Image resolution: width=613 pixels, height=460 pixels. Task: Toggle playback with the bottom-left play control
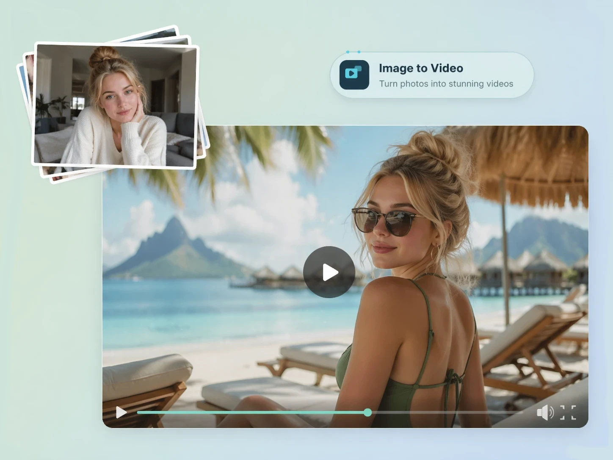(x=121, y=413)
